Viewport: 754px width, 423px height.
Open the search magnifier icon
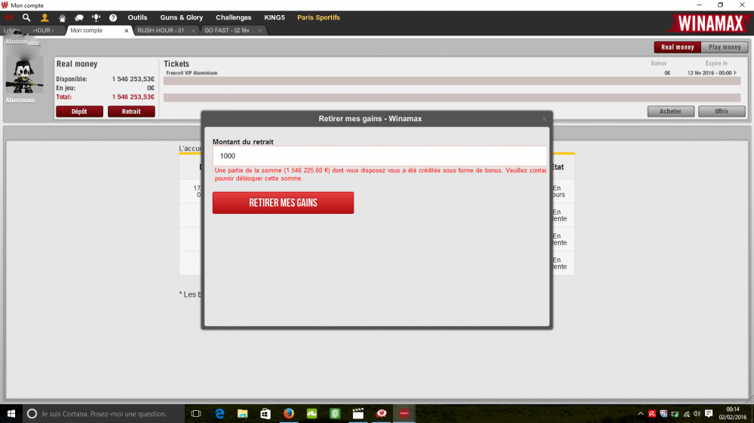click(26, 18)
